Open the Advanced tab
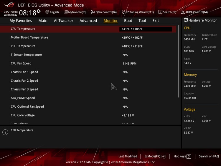 88,21
